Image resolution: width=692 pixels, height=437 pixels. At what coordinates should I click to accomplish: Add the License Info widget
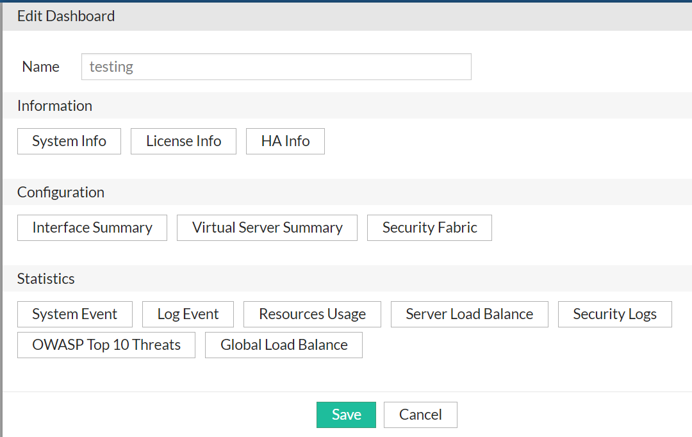(183, 141)
